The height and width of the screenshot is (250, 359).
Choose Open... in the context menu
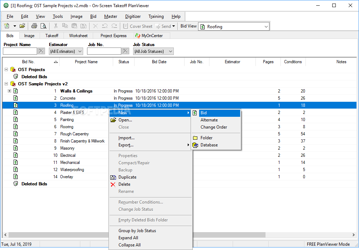coord(151,120)
